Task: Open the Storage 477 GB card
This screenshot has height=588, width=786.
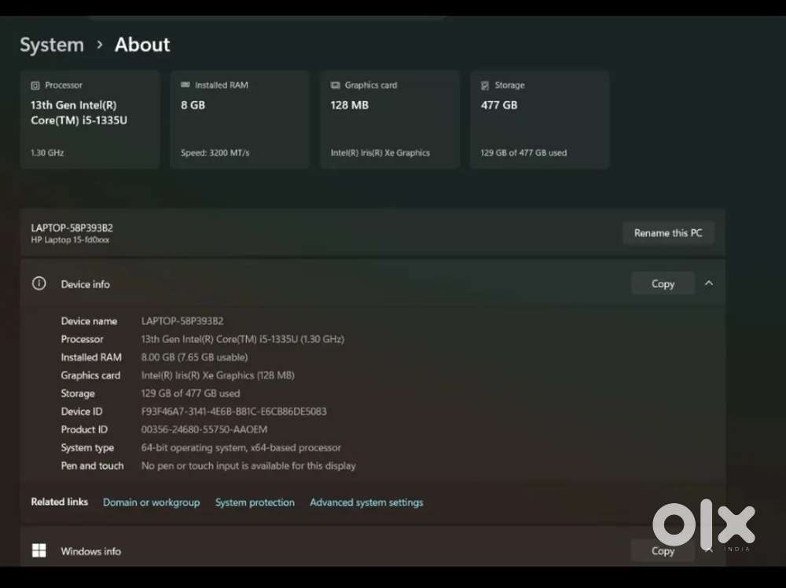Action: (x=540, y=119)
